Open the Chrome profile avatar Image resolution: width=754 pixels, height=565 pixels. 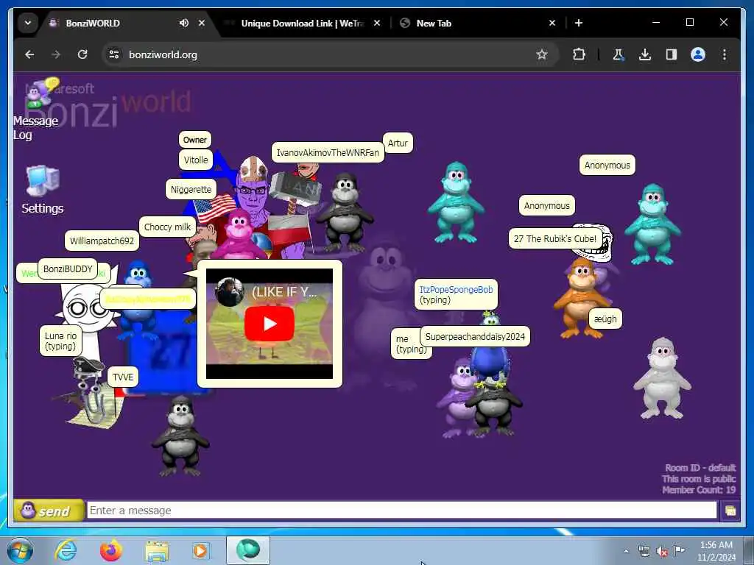pos(698,54)
